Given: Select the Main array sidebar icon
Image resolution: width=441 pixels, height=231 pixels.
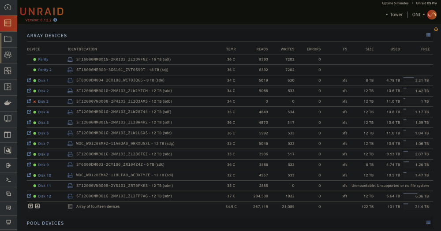Looking at the screenshot, I should 8,23.
